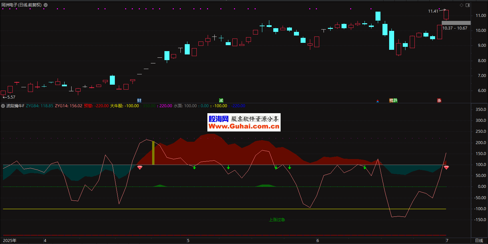Viewport: 488px width, 244px height.
Task: Click the brown 榜 event marker
Action: click(x=391, y=100)
